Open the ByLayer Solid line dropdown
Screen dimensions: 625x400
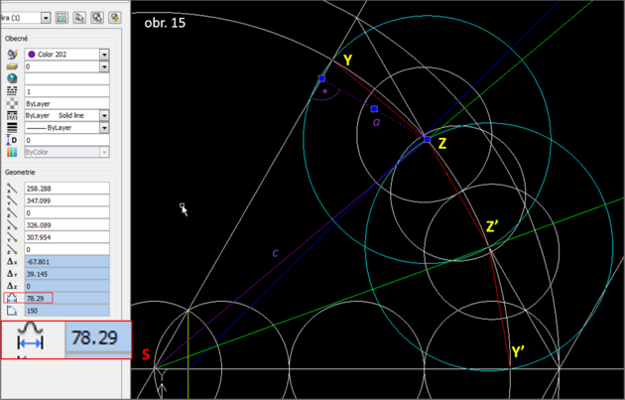104,116
